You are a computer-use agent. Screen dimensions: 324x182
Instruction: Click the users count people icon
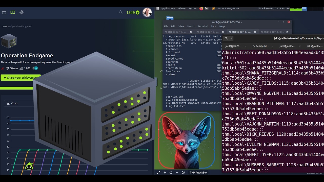21,68
